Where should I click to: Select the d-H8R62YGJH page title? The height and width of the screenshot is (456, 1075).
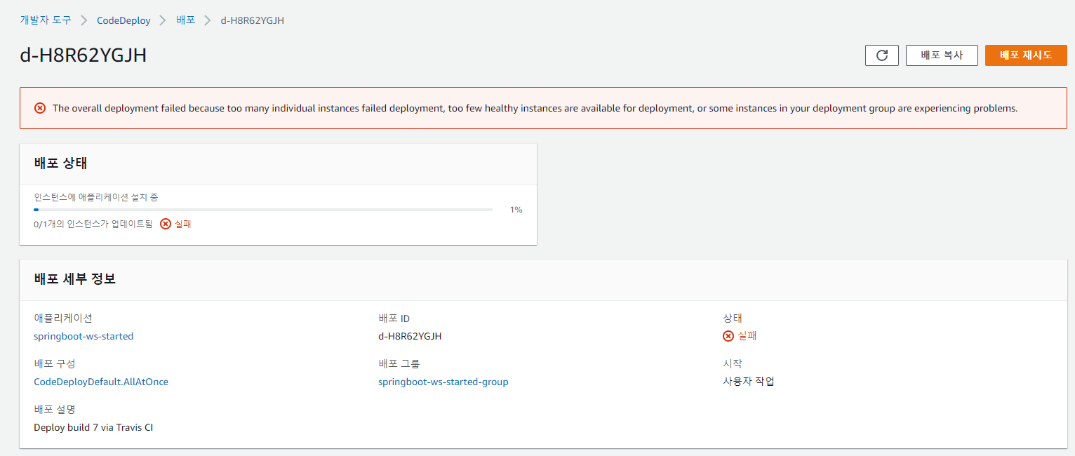[84, 55]
